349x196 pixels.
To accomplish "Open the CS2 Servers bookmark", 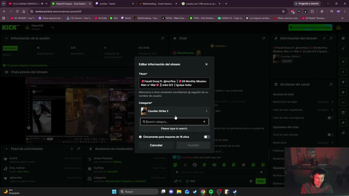I will 79,18.
